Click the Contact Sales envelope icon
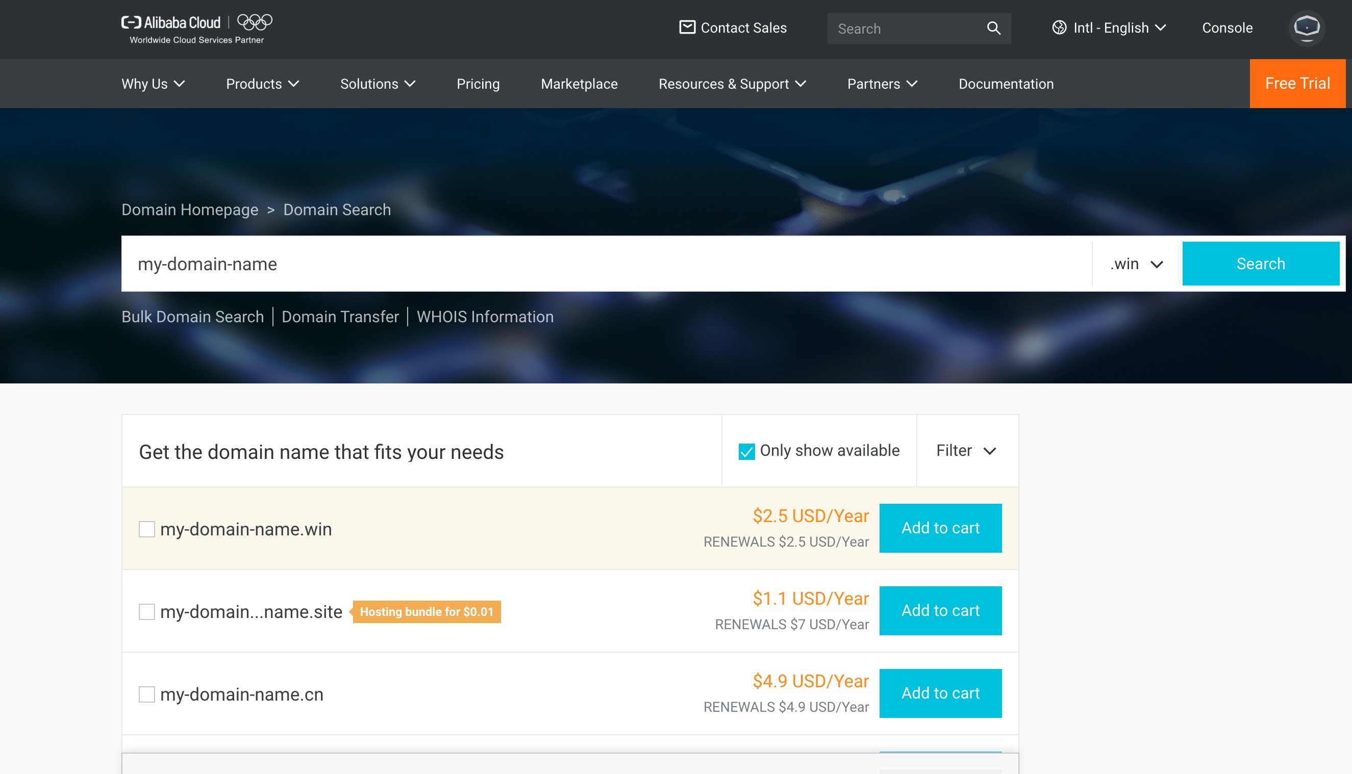Screen dimensions: 1352x774 [x=687, y=27]
